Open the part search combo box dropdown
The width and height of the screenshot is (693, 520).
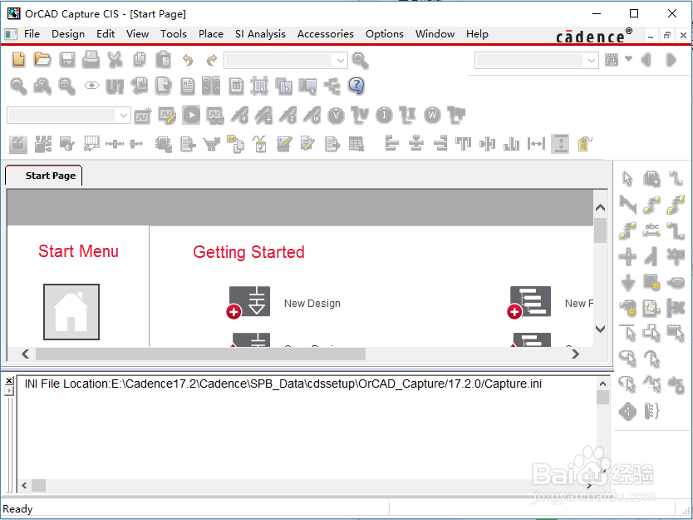(x=341, y=60)
